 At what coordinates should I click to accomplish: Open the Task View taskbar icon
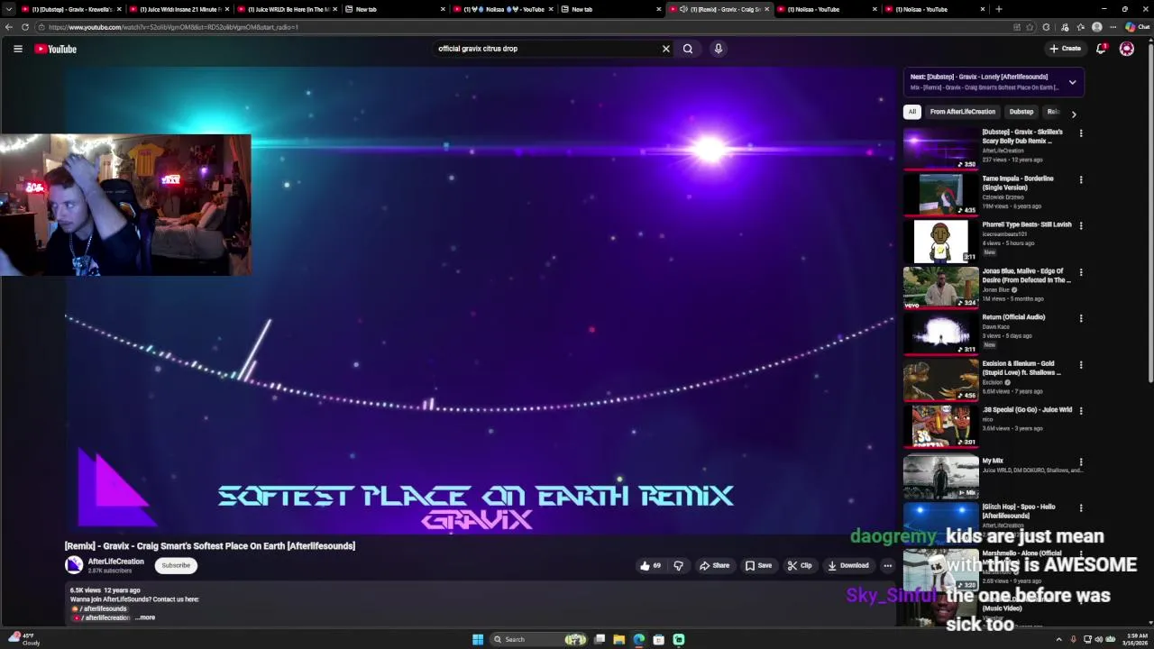click(x=600, y=639)
